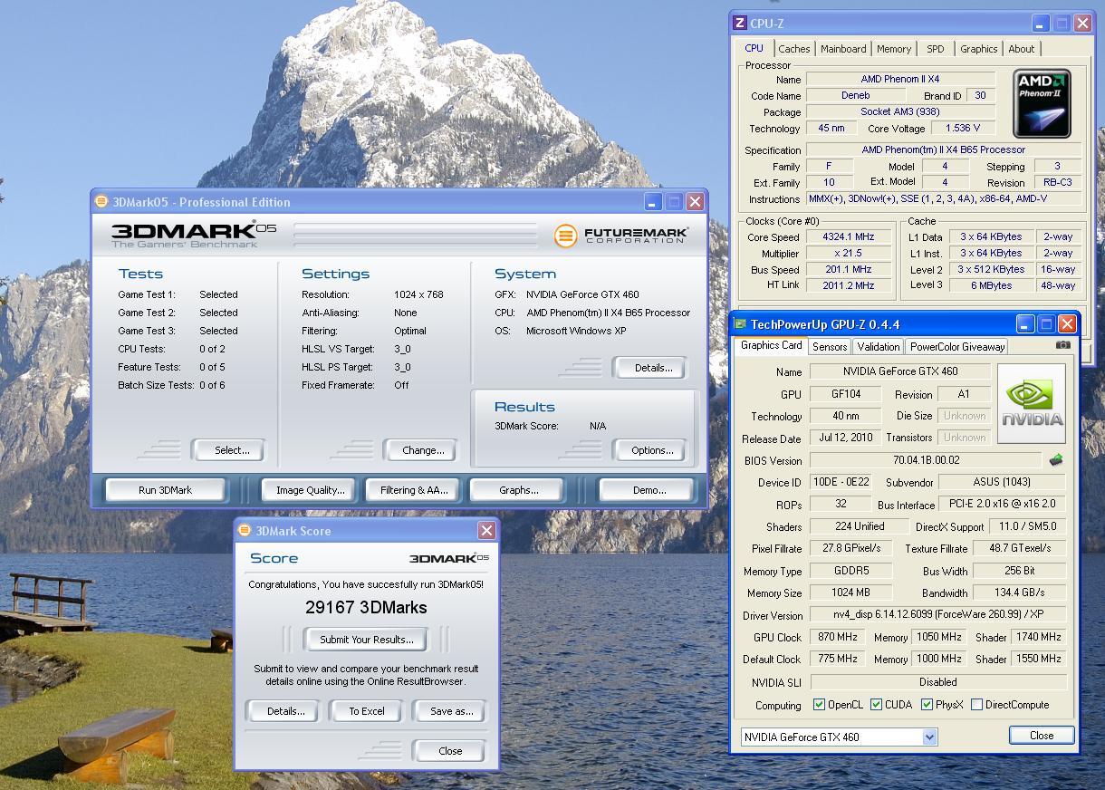This screenshot has height=790, width=1105.
Task: Switch to the SPD tab in CPU-Z
Action: (x=936, y=49)
